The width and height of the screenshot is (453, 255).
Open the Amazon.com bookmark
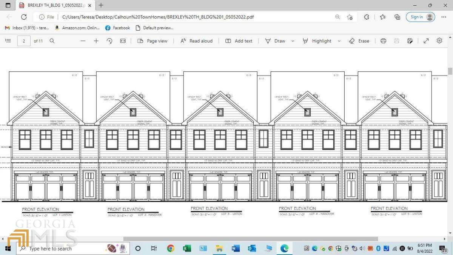point(77,28)
